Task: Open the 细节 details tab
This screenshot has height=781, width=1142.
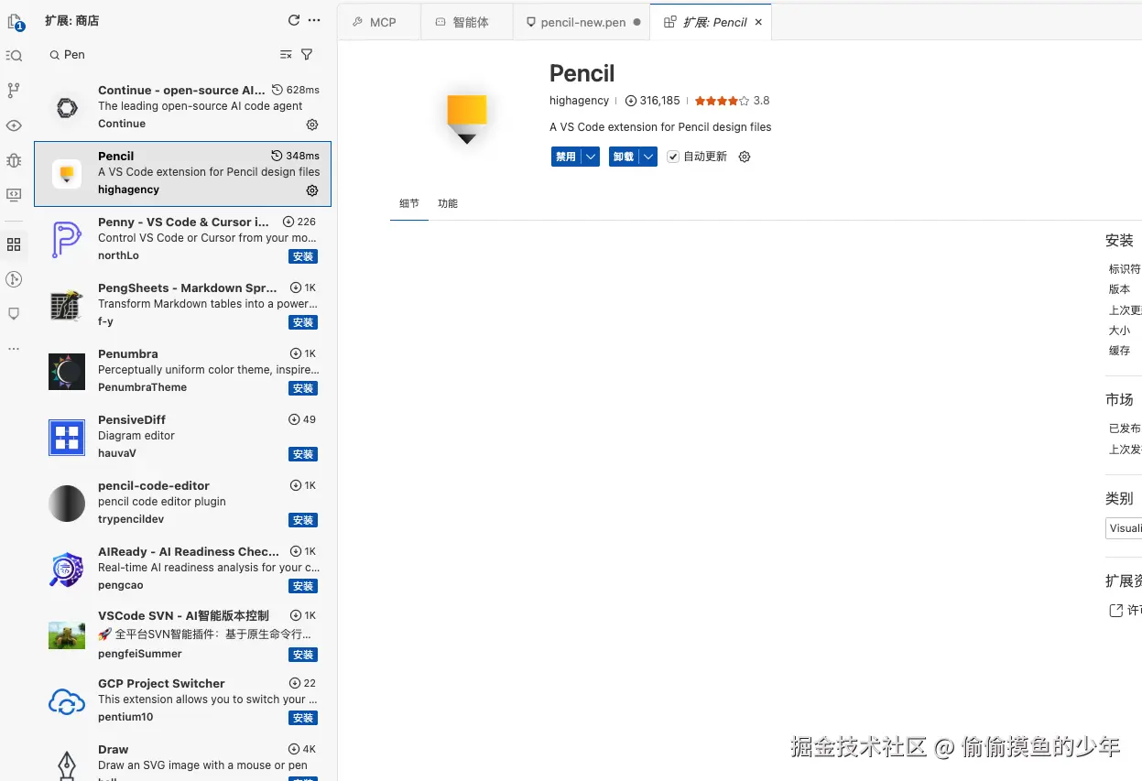Action: (x=409, y=203)
